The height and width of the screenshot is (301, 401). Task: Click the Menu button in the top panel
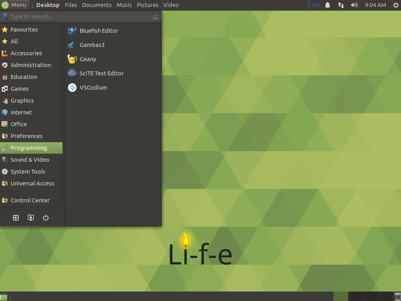(x=14, y=5)
